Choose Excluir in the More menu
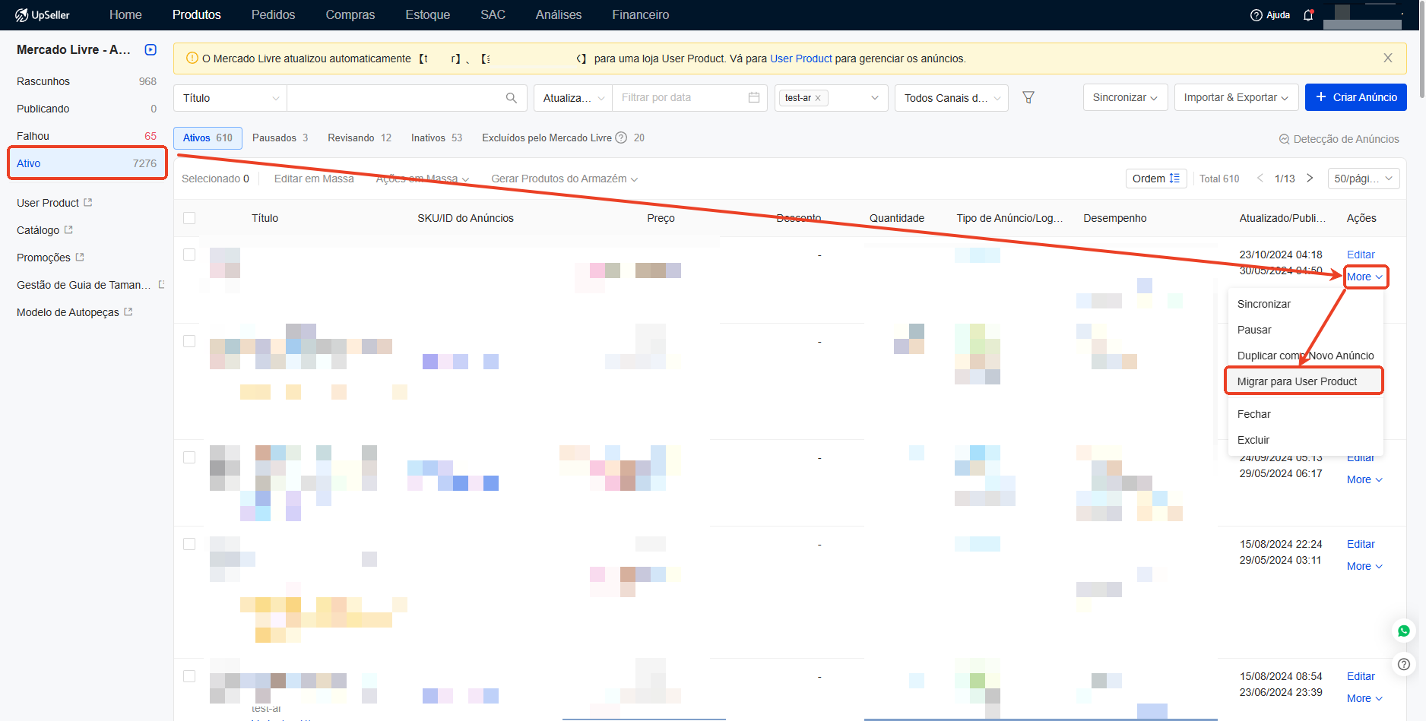The image size is (1426, 721). (1305, 440)
